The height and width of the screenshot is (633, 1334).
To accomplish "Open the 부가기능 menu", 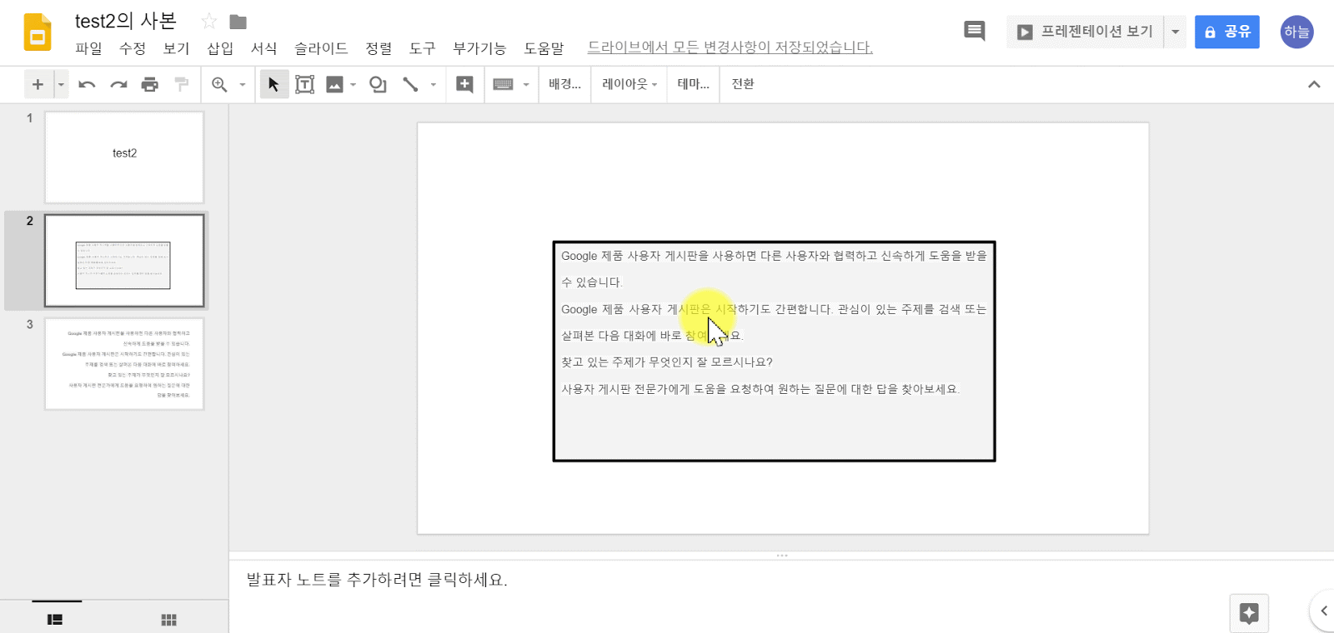I will point(479,48).
